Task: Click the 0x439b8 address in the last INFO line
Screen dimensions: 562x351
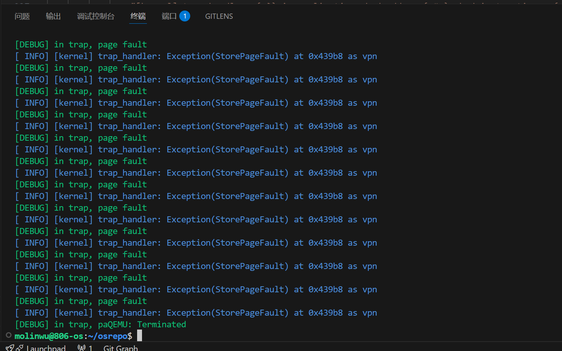Action: (325, 313)
